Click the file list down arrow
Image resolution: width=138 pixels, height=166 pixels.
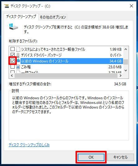tap(126, 70)
